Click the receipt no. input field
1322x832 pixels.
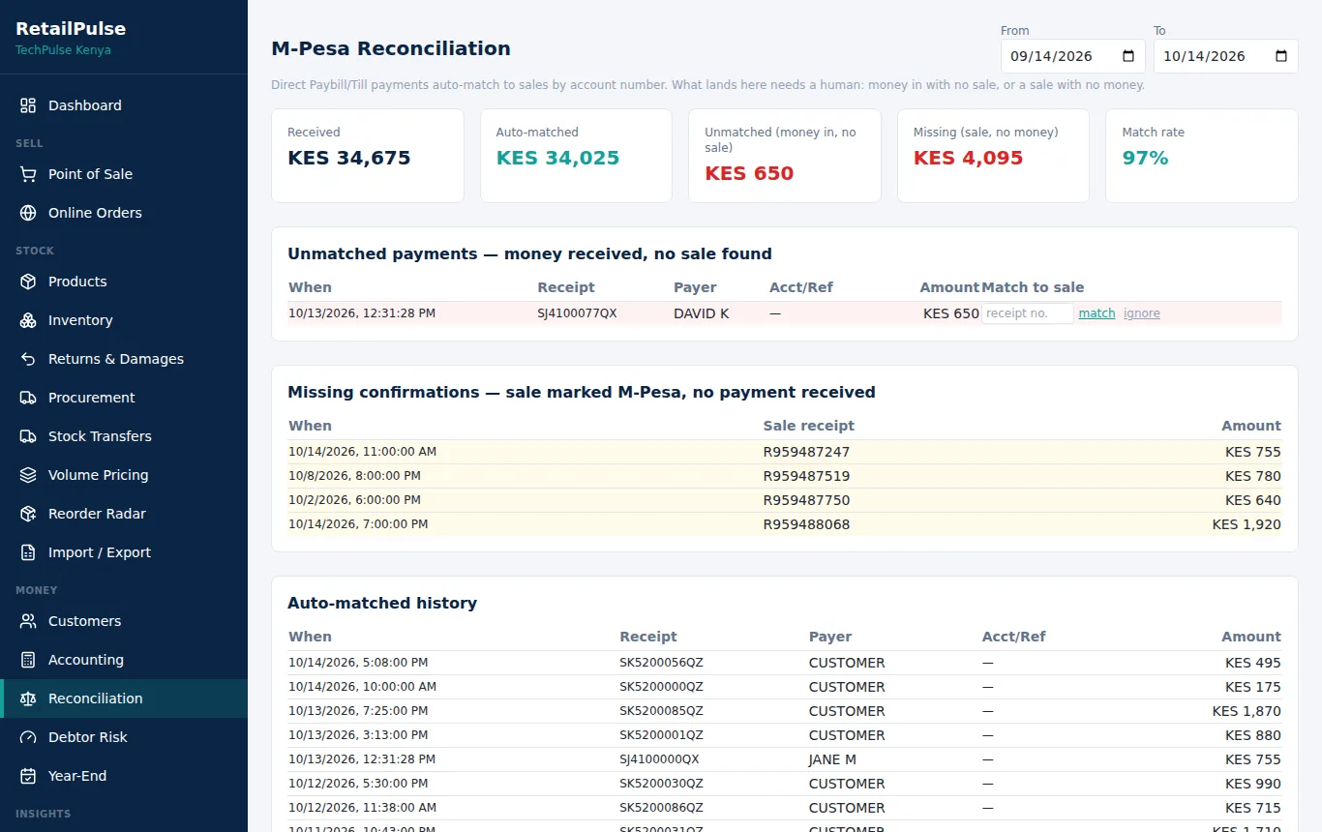click(x=1028, y=313)
